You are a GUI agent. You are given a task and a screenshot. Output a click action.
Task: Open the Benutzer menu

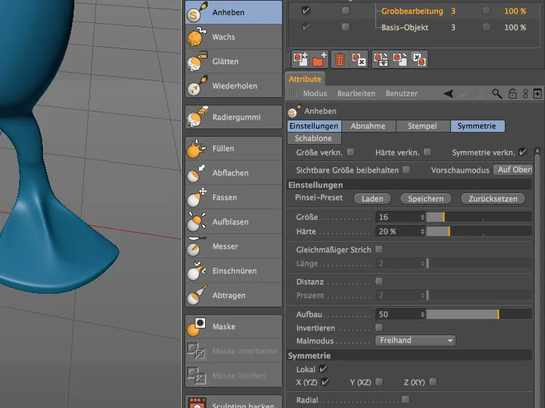(x=401, y=93)
